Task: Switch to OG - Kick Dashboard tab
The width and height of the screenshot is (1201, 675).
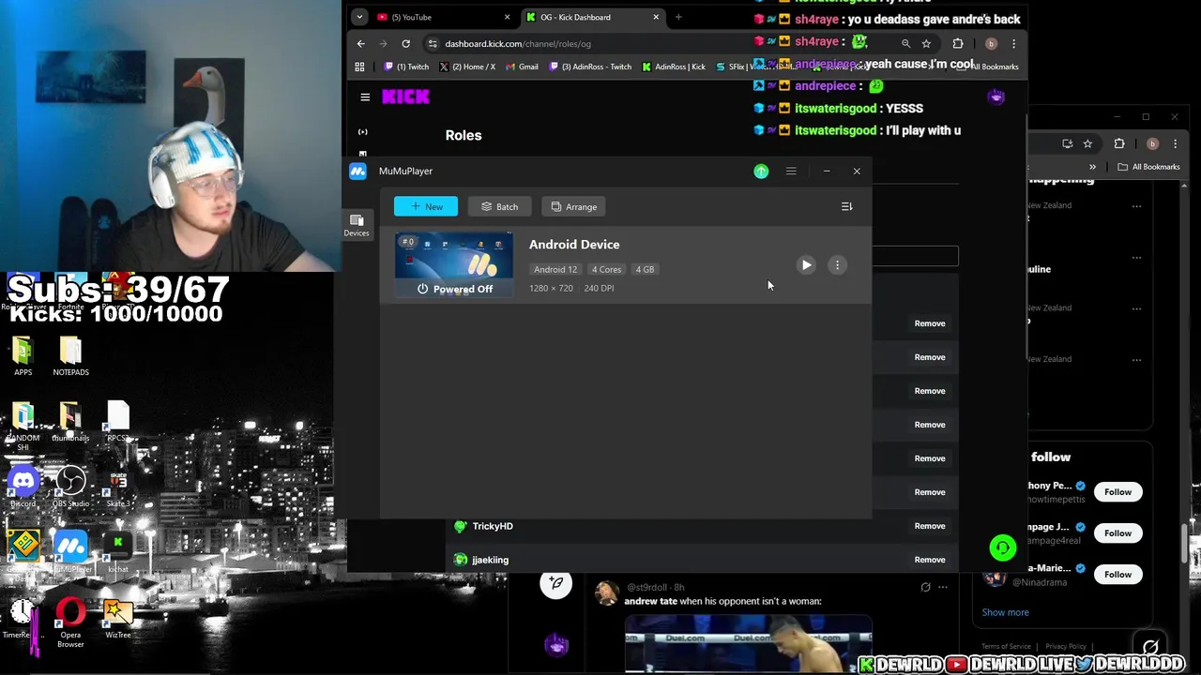Action: tap(589, 17)
